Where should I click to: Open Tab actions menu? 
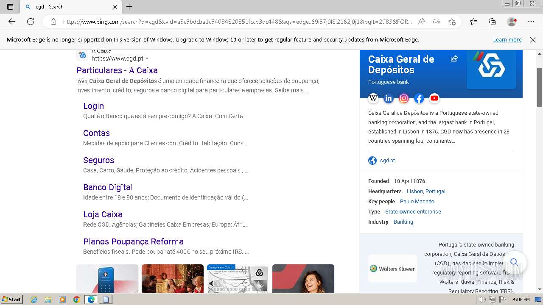point(10,7)
